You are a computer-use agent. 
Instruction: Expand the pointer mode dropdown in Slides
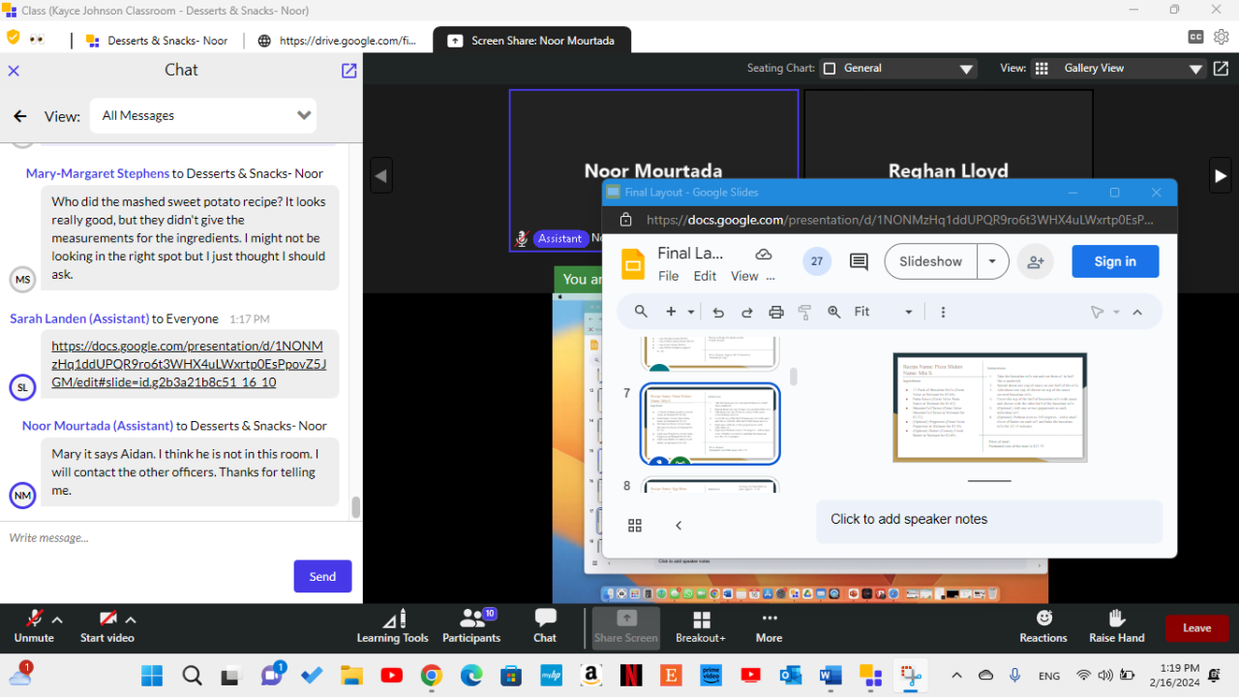click(1116, 312)
